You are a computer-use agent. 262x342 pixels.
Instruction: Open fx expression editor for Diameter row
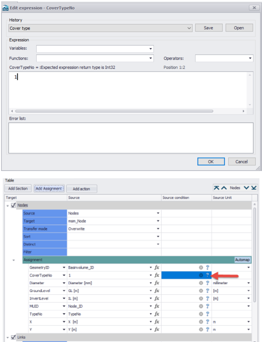157,283
